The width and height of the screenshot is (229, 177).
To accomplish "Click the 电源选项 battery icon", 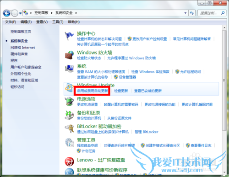I will (69, 101).
